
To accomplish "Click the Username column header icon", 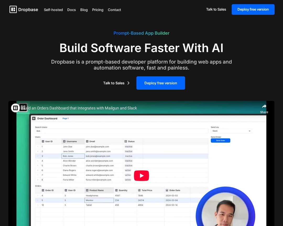I will pos(64,142).
